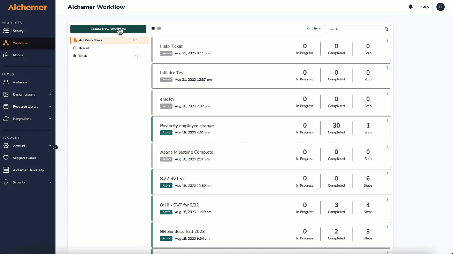The image size is (453, 254).
Task: Select the Trash folder
Action: click(83, 56)
